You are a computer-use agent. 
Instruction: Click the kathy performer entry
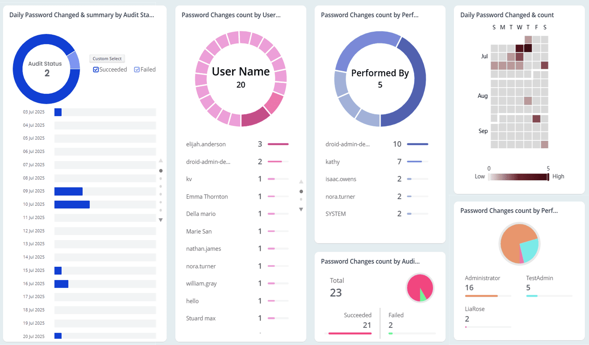pyautogui.click(x=332, y=162)
